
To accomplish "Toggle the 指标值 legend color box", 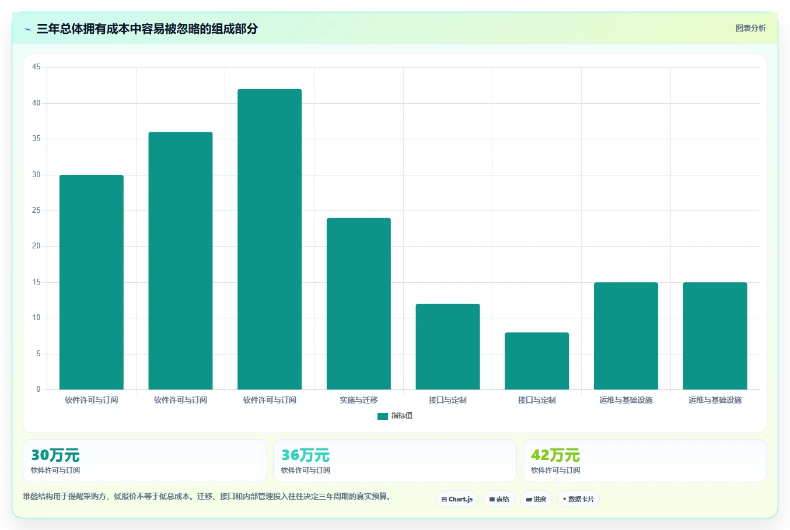I will pos(383,416).
